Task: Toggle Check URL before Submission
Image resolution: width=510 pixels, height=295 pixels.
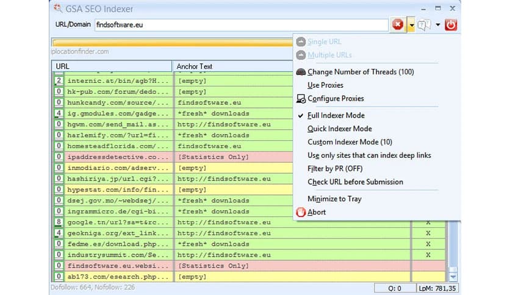Action: (x=355, y=182)
